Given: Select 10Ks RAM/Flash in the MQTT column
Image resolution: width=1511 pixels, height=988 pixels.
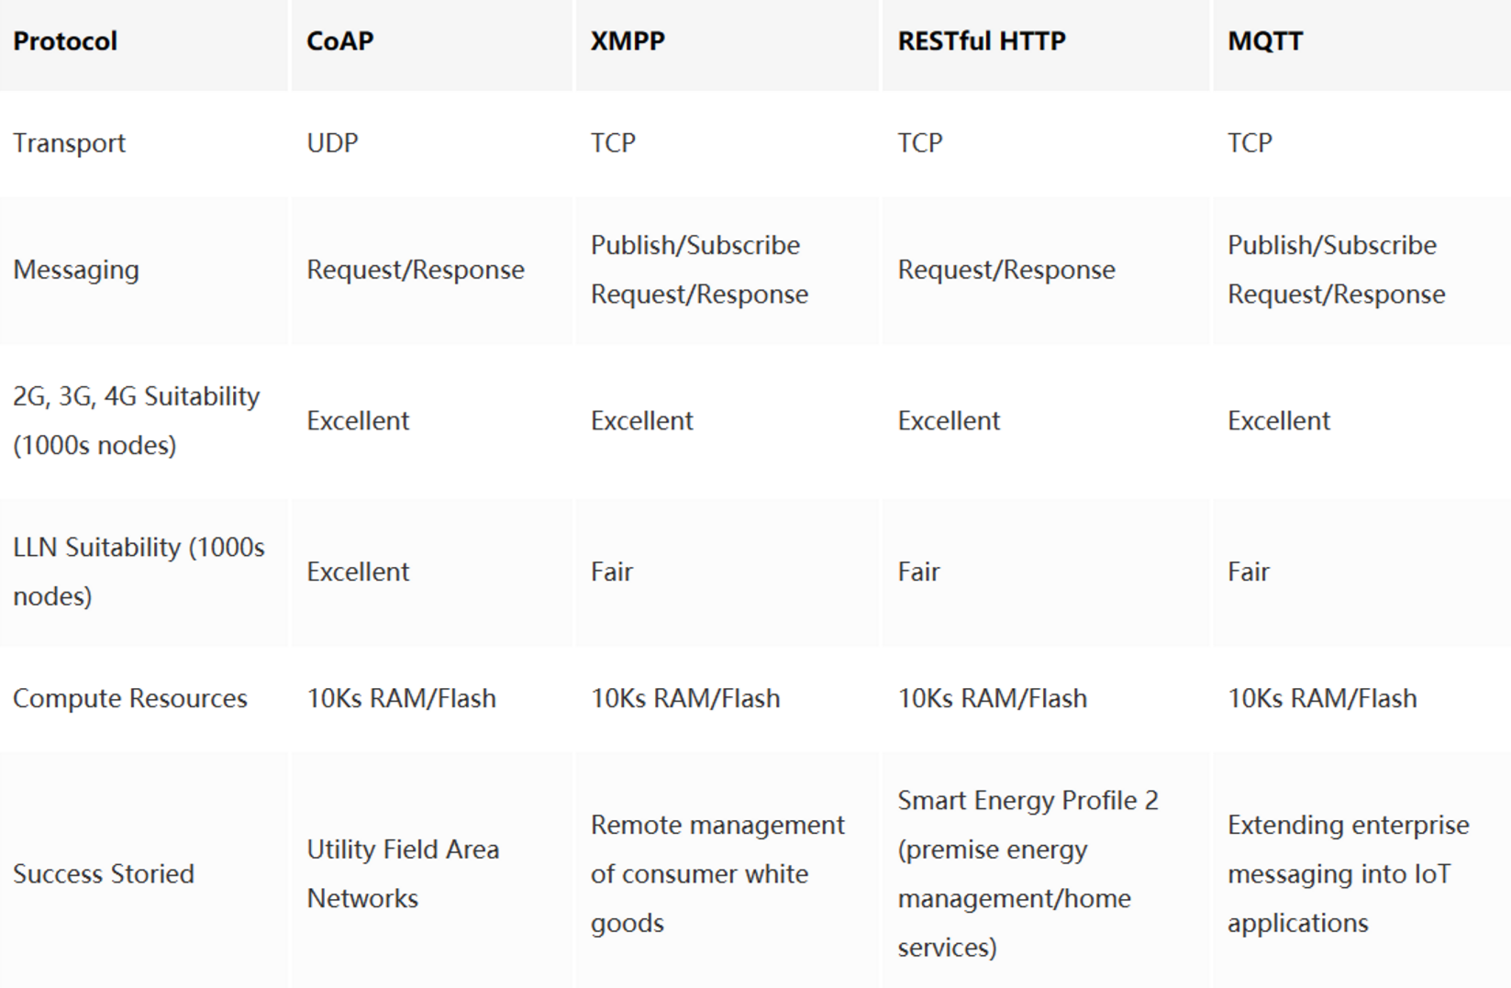Looking at the screenshot, I should pos(1321,698).
